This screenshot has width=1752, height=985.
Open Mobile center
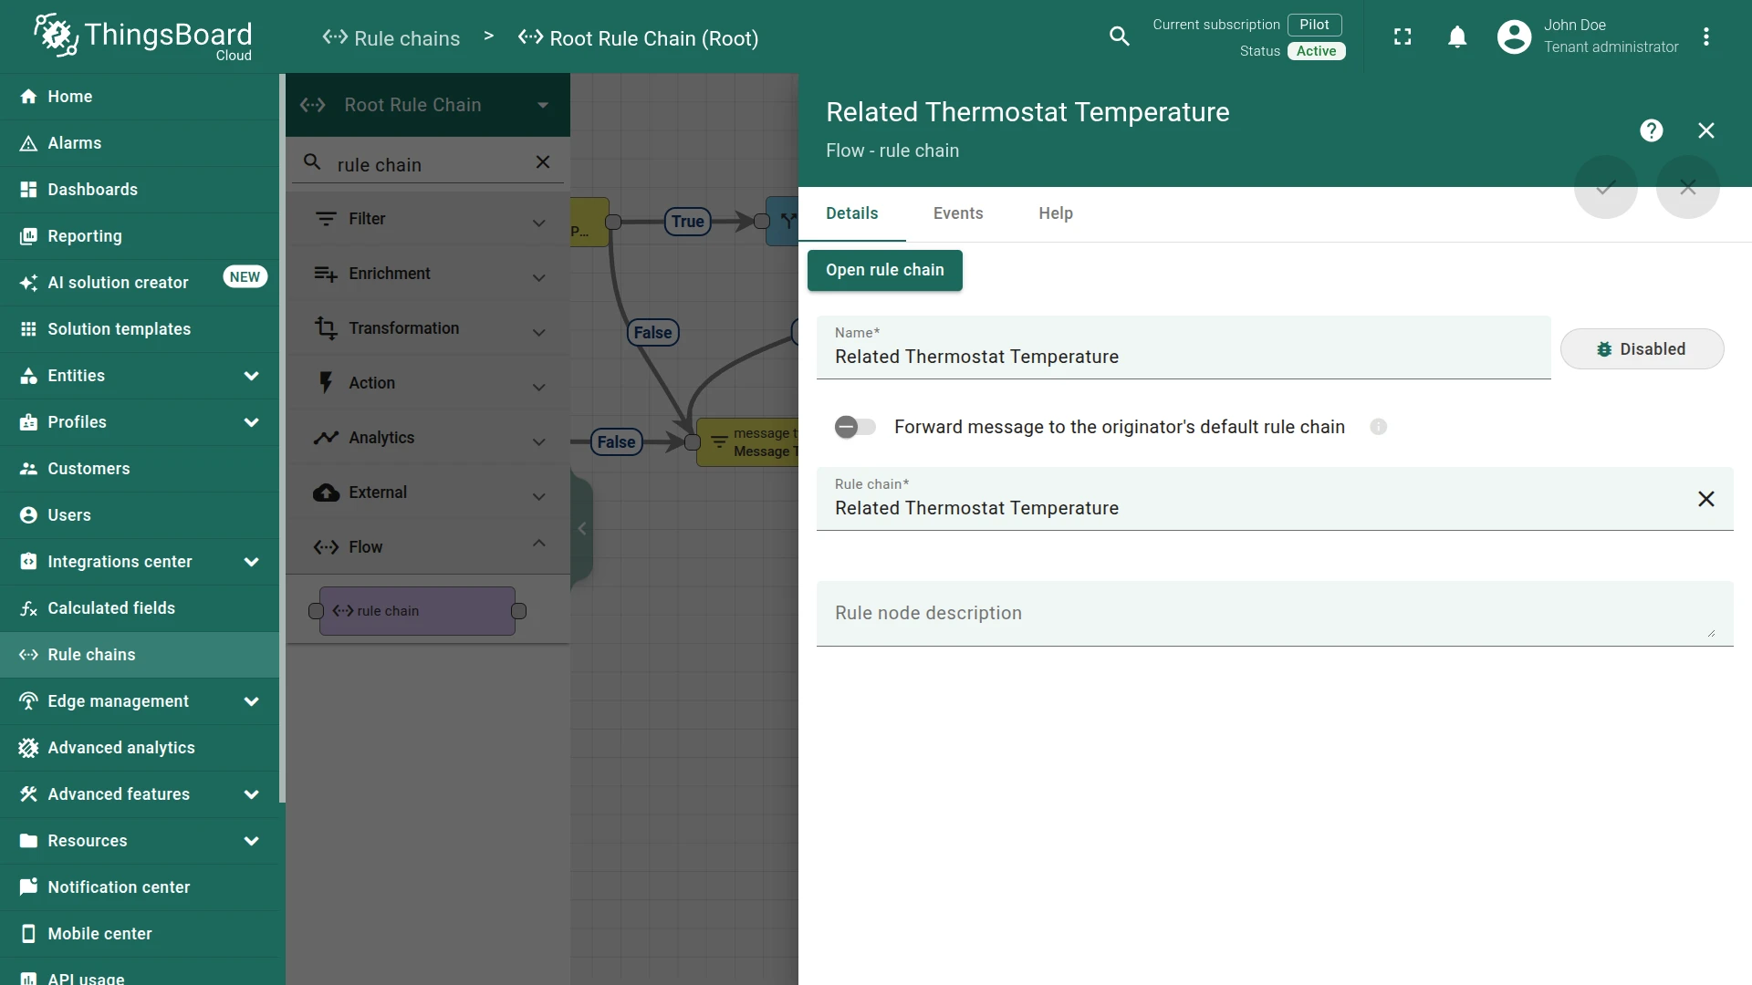coord(140,934)
